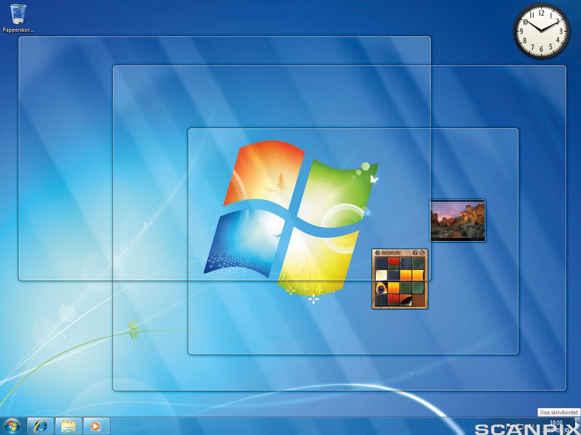The width and height of the screenshot is (581, 435).
Task: Click the white puzzle tile
Action: click(381, 275)
